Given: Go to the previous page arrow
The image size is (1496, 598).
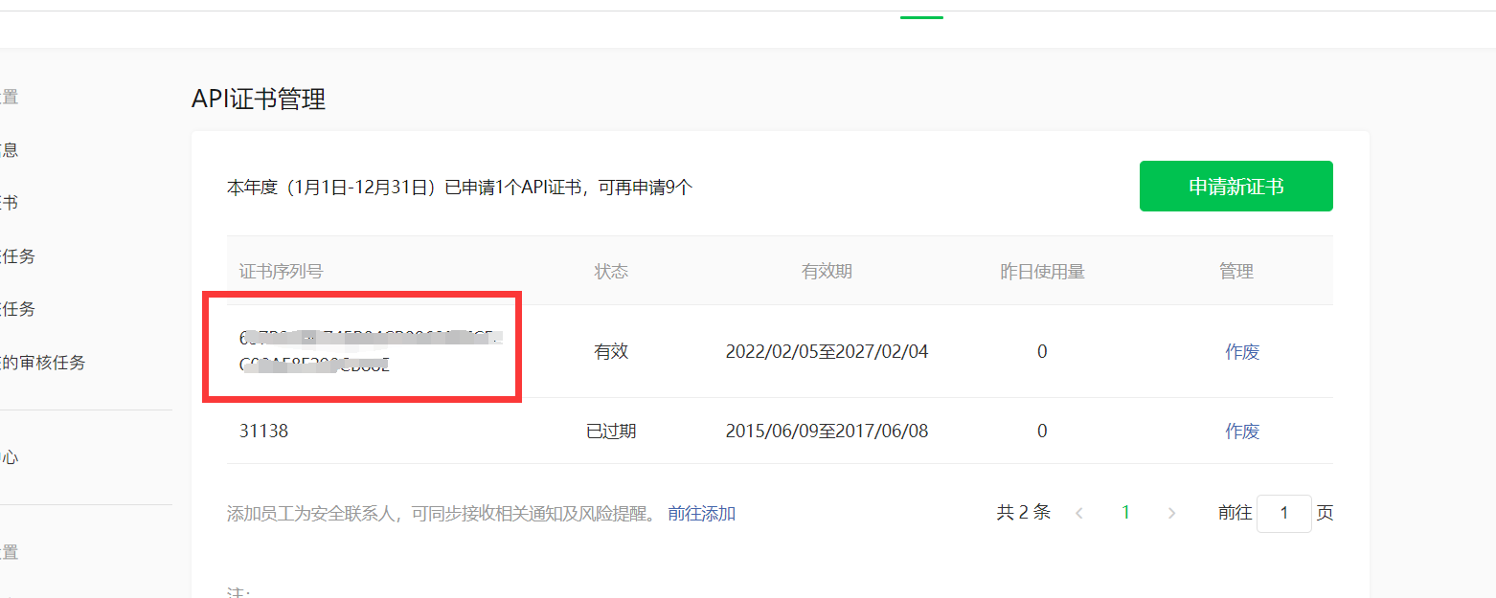Looking at the screenshot, I should click(x=1079, y=514).
